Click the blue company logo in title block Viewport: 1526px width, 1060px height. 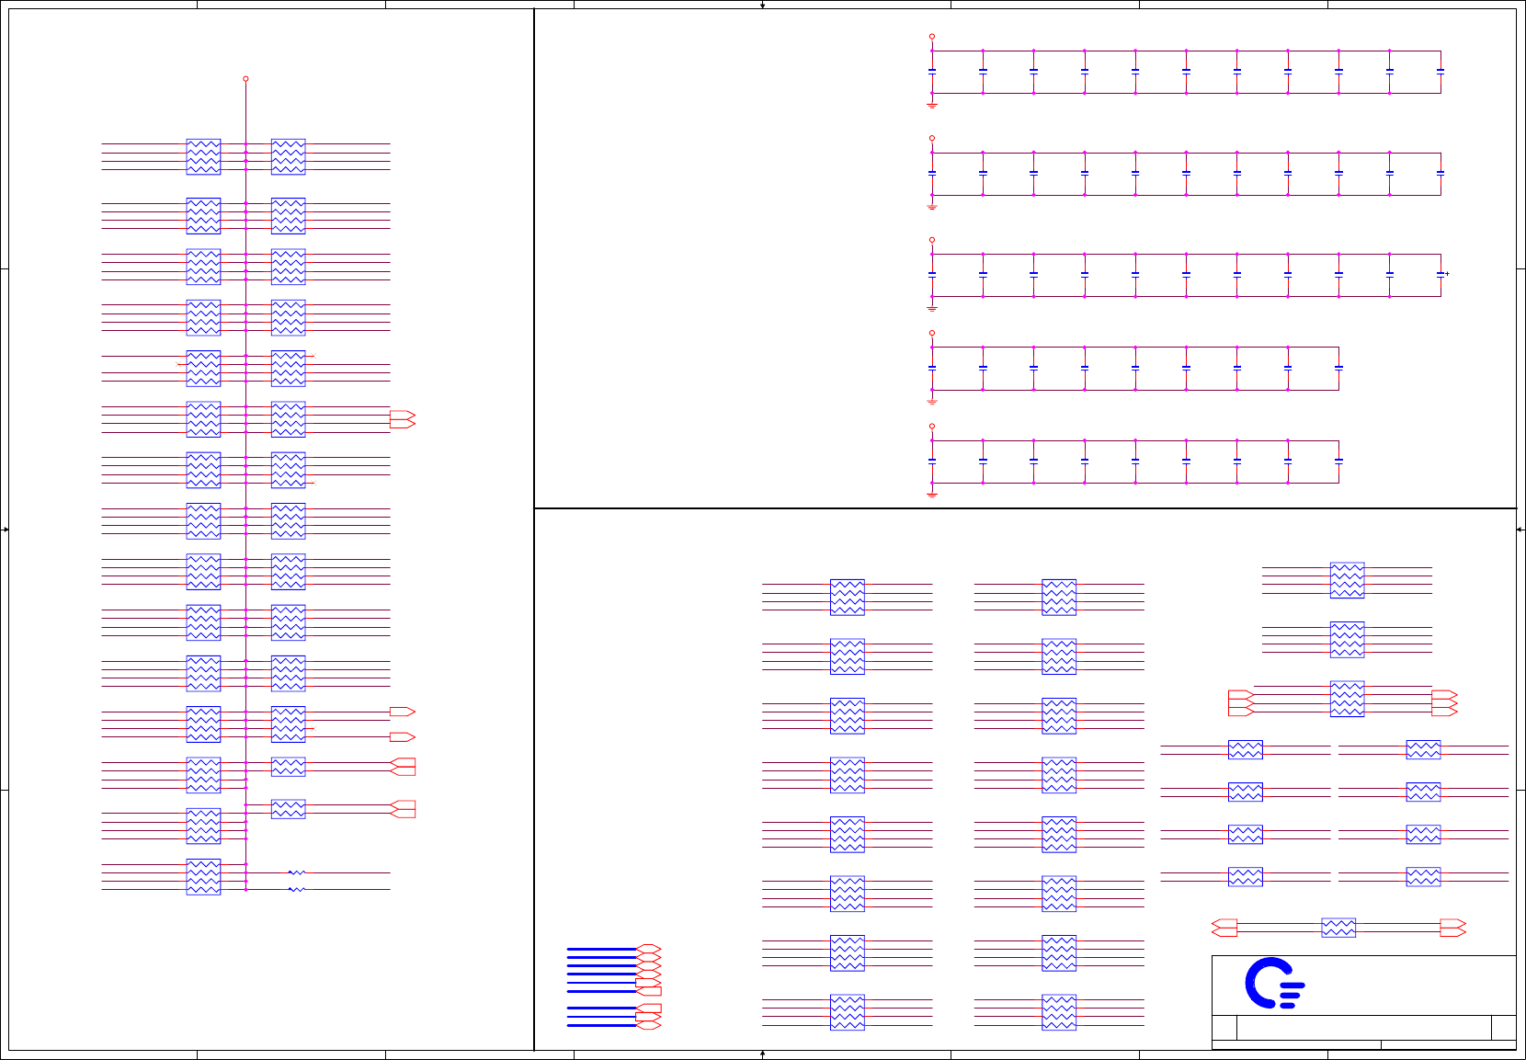pos(1275,983)
